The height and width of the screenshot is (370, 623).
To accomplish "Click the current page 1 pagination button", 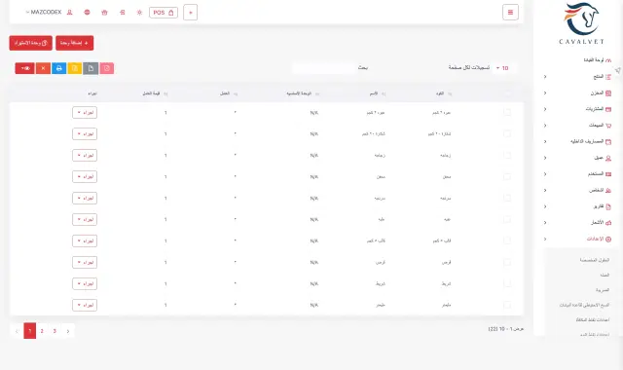I will point(30,331).
